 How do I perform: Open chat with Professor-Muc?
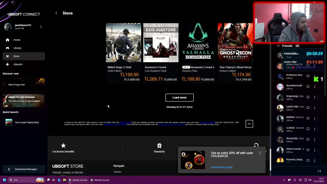click(308, 76)
